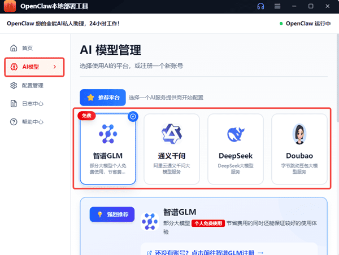The image size is (339, 255).
Task: Click the AI 模型管理 heading
Action: 111,50
